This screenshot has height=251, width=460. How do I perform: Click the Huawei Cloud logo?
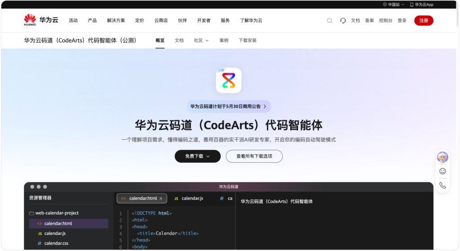(x=41, y=20)
